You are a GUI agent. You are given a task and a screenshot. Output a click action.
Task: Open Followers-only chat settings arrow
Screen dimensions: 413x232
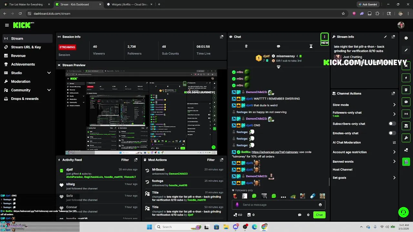click(394, 114)
